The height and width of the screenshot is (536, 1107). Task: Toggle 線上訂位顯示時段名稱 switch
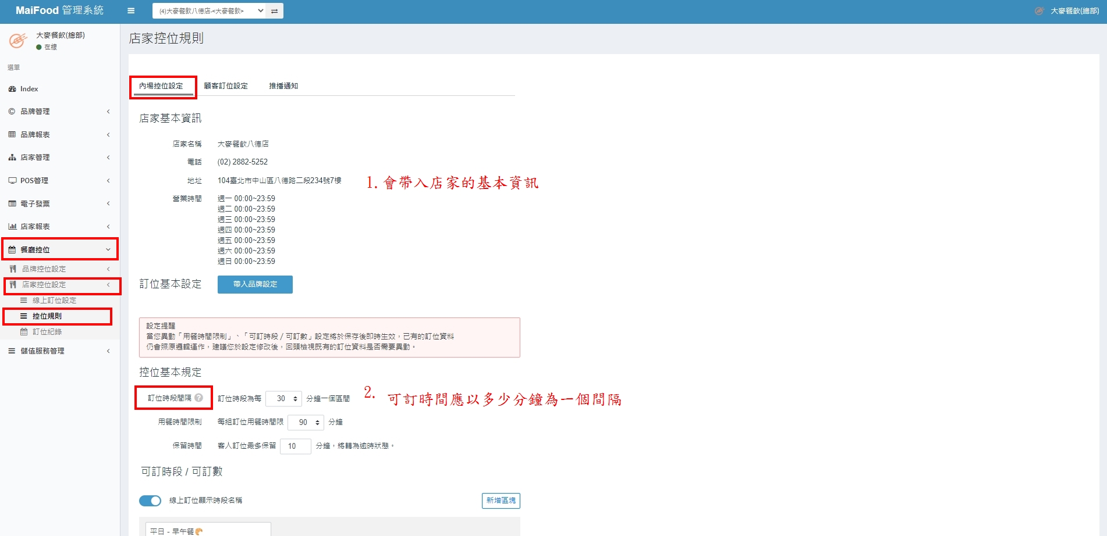(150, 501)
